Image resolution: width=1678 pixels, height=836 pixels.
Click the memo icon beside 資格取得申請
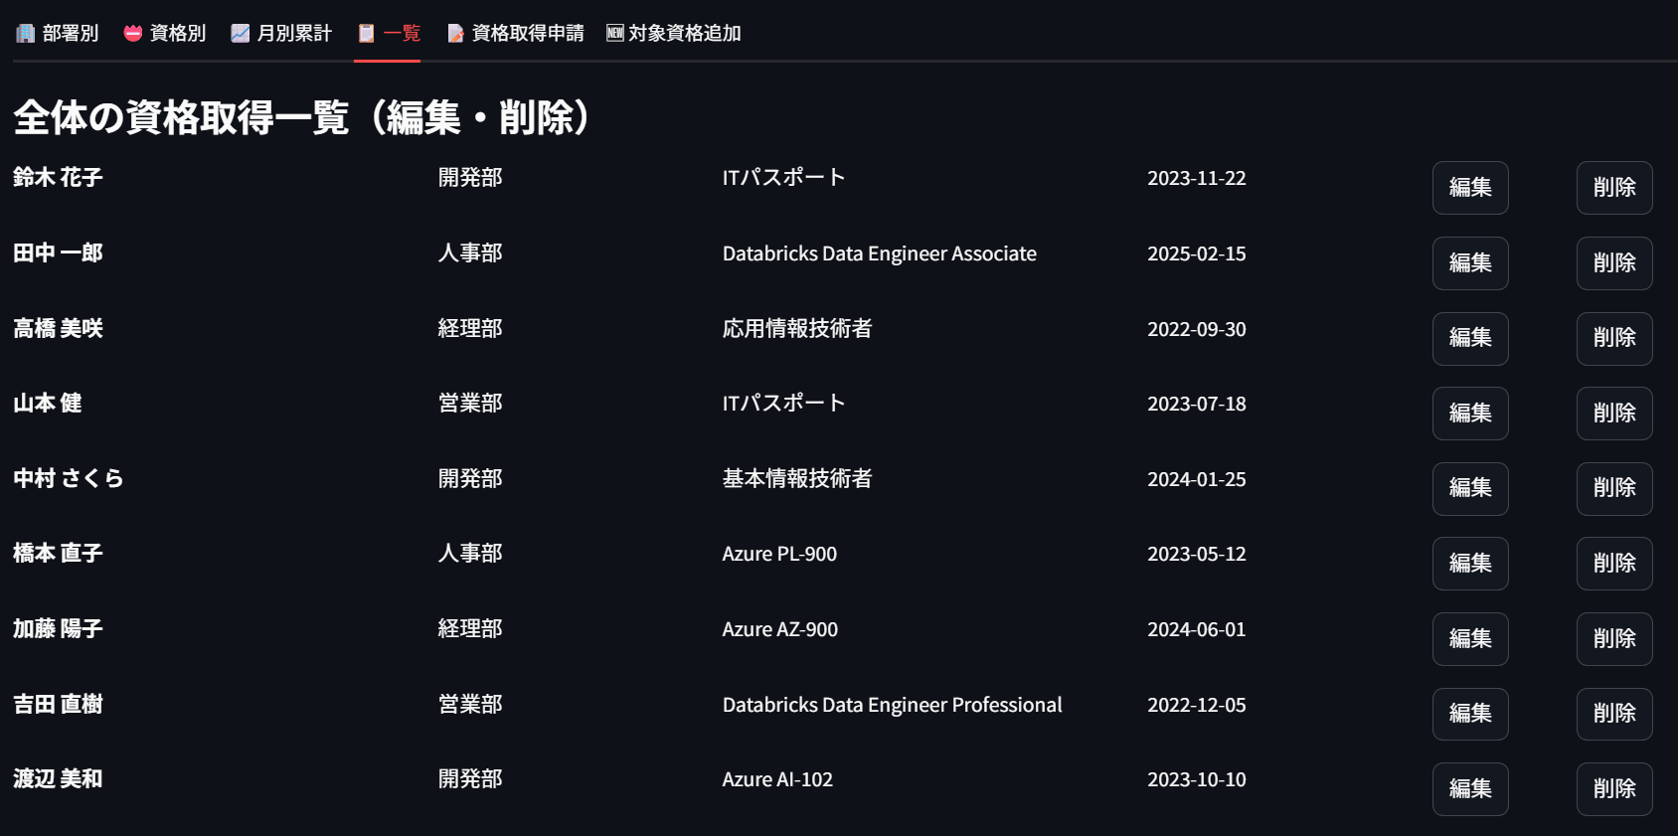(455, 33)
